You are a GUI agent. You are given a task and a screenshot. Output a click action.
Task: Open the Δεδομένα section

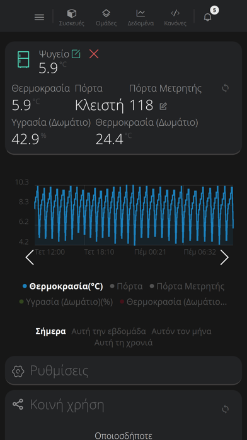click(x=141, y=18)
